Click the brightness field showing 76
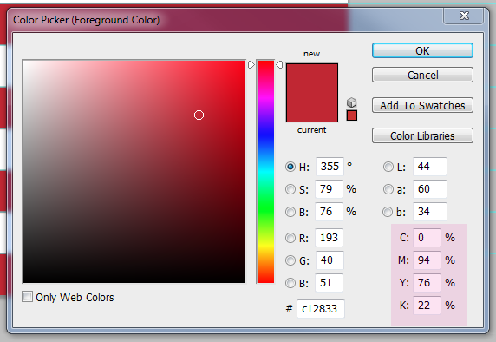Image resolution: width=496 pixels, height=342 pixels. 329,212
